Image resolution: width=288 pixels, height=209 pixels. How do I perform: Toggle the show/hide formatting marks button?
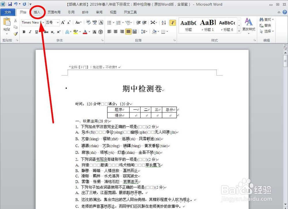point(173,23)
